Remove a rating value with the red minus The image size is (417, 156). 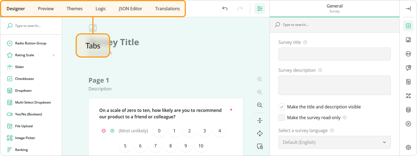tap(104, 130)
